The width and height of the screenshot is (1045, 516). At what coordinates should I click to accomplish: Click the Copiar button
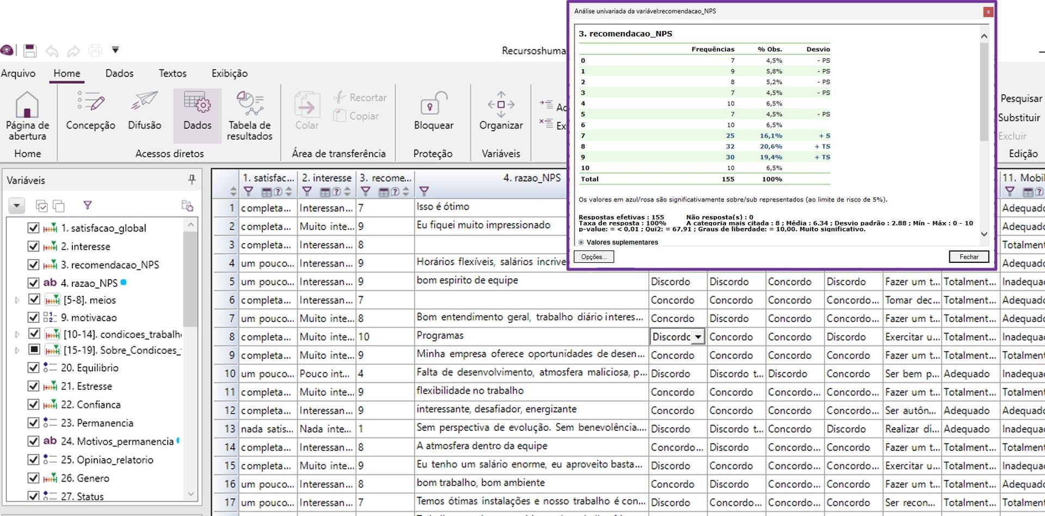pyautogui.click(x=356, y=116)
